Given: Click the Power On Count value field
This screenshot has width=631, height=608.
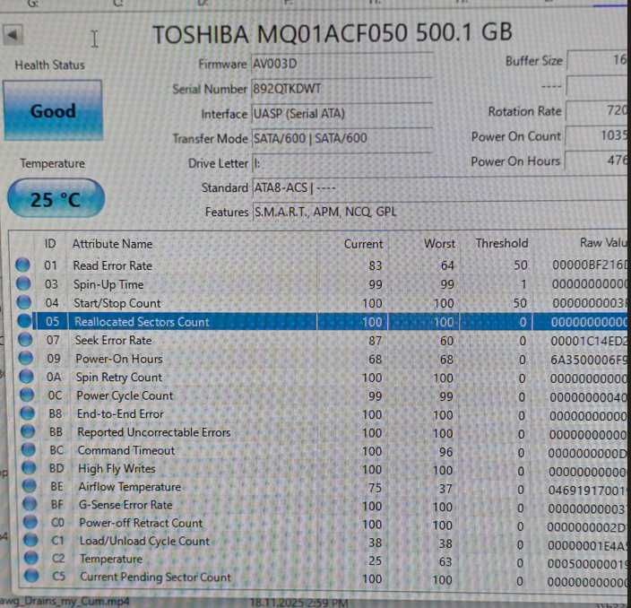Looking at the screenshot, I should [596, 136].
